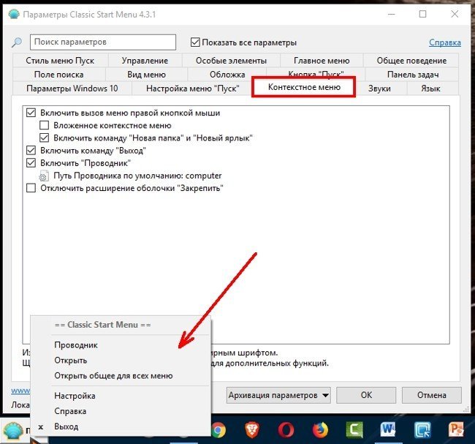Toggle 'Показать все параметры' checkbox

point(195,42)
